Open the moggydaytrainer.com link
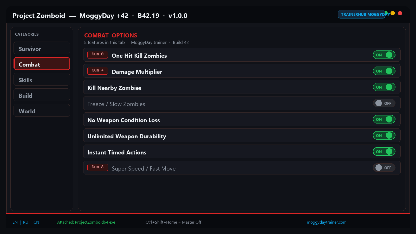 click(327, 222)
